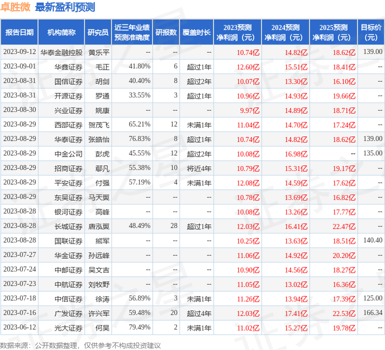Click target price 135.00
This screenshot has height=350, width=385.
pos(372,153)
